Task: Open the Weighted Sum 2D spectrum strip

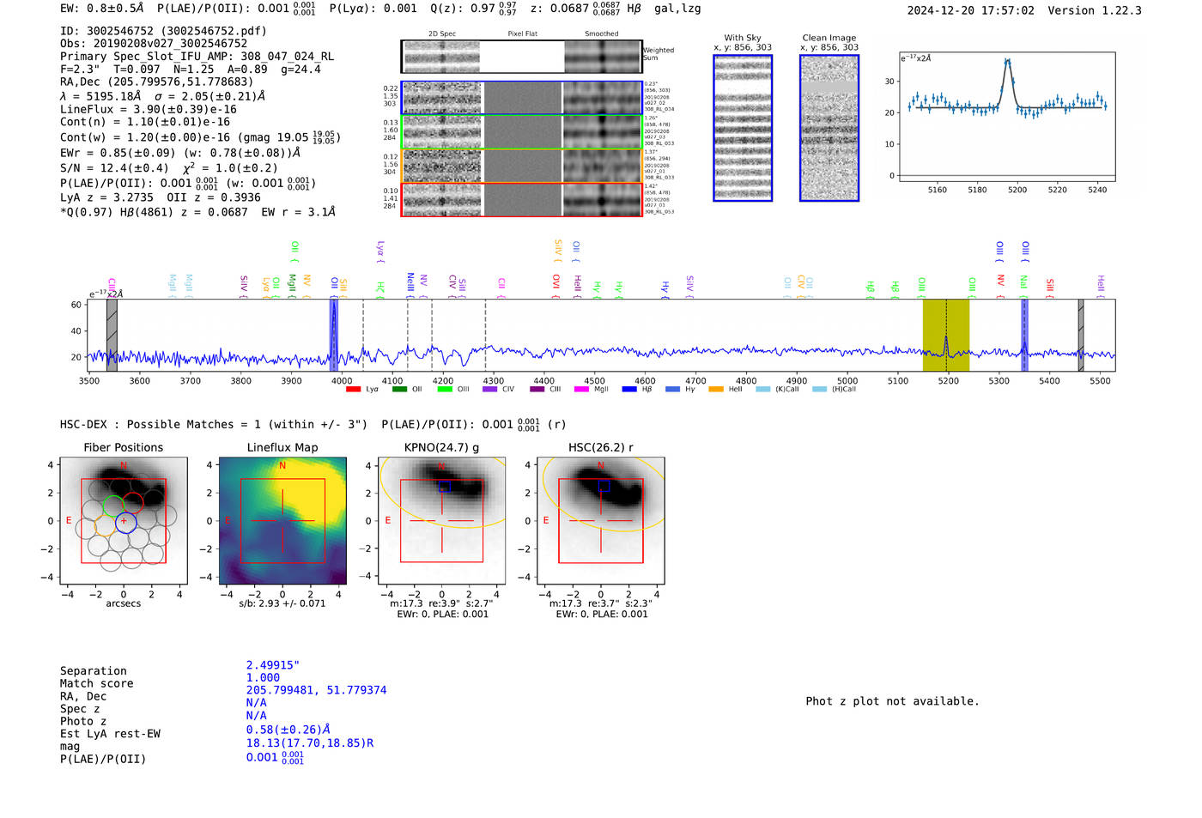Action: point(521,56)
